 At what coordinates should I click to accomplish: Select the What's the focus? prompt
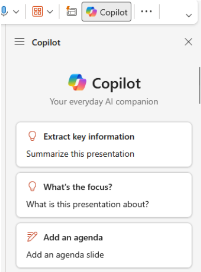tap(104, 195)
